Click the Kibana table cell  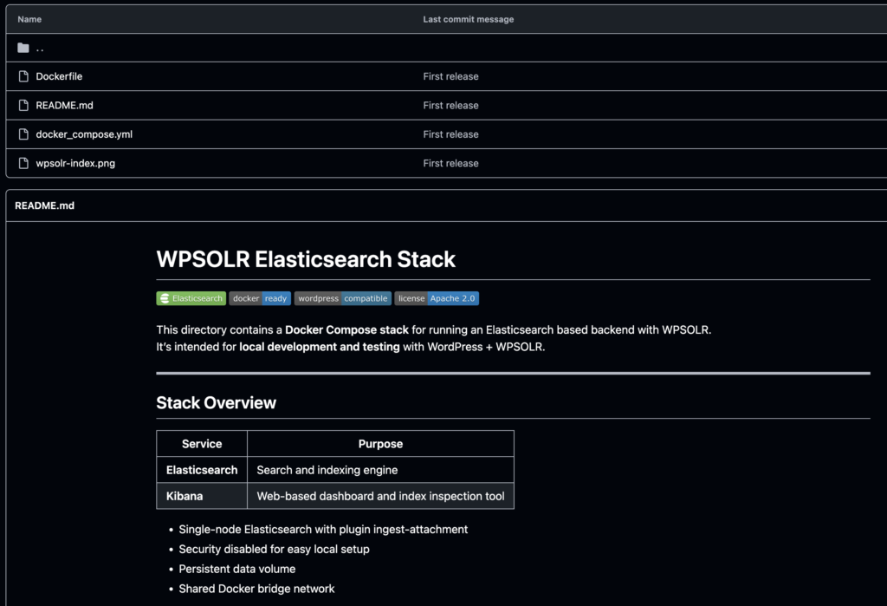pos(202,496)
